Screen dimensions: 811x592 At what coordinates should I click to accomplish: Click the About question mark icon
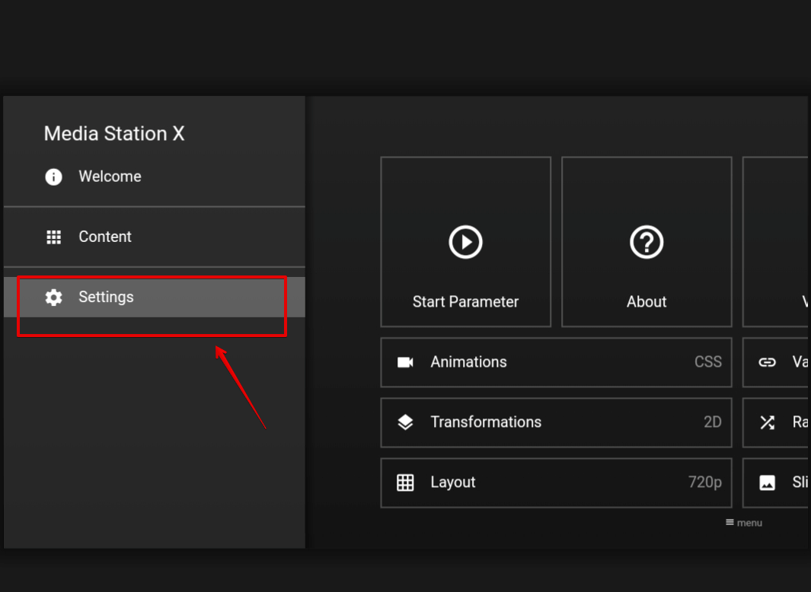646,242
